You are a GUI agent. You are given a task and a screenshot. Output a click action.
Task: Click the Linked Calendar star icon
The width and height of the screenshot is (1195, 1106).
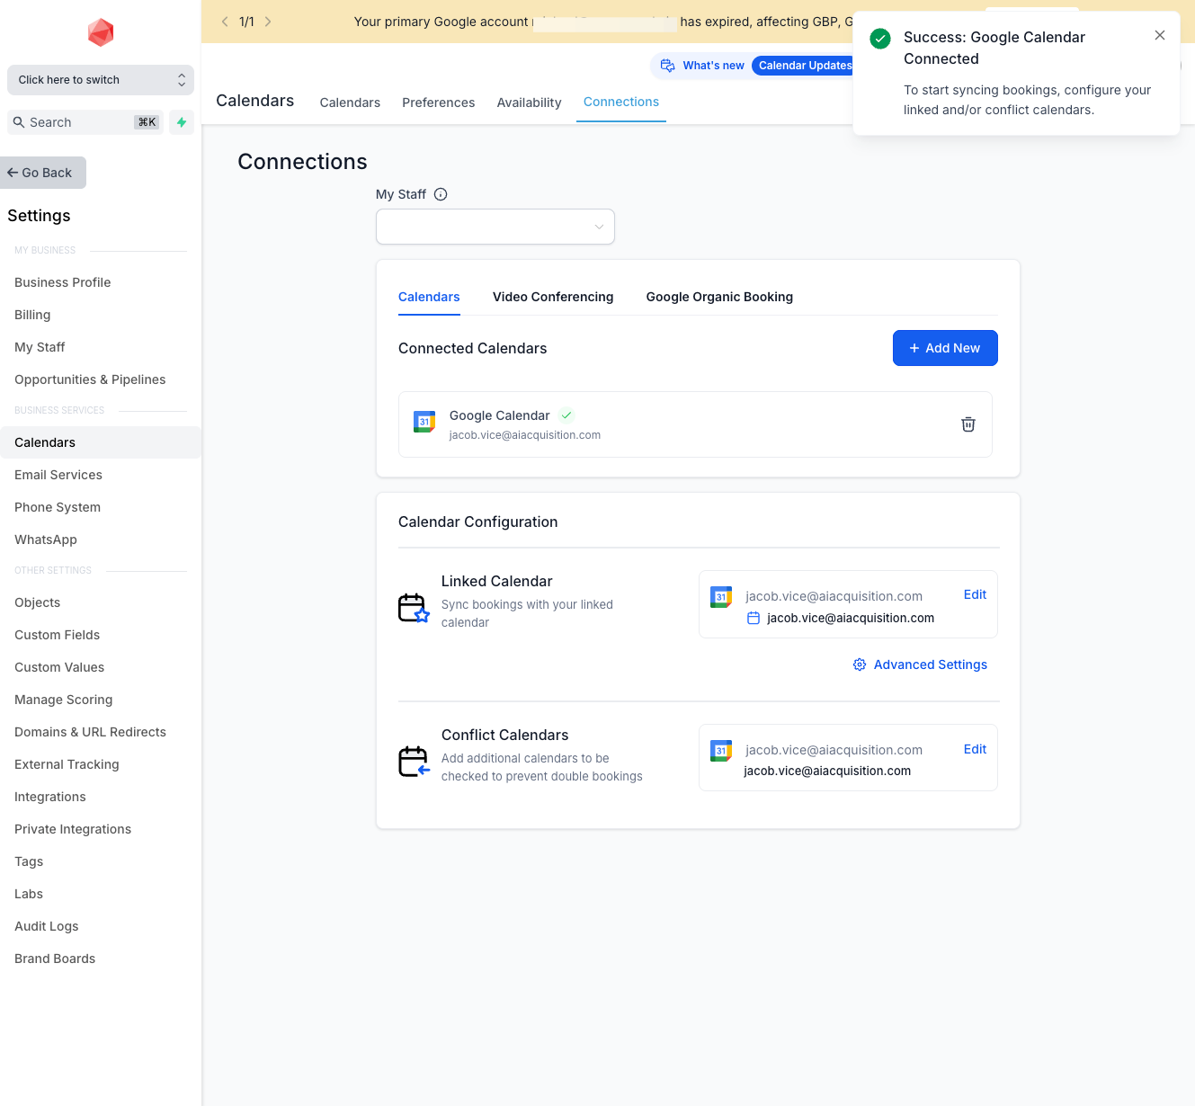pos(414,608)
